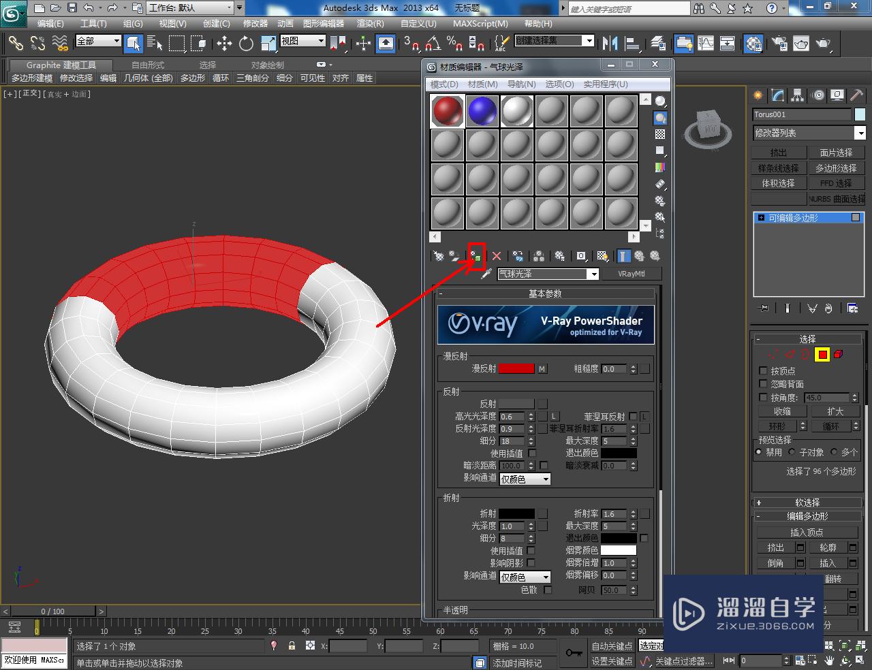The width and height of the screenshot is (872, 670).
Task: Click the Mirror tool icon
Action: tap(610, 43)
